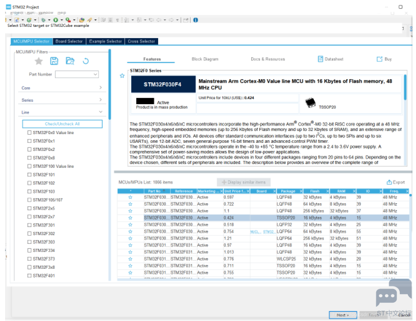Image resolution: width=416 pixels, height=321 pixels.
Task: Check the STM32F0x2 line checkbox
Action: tap(29, 149)
